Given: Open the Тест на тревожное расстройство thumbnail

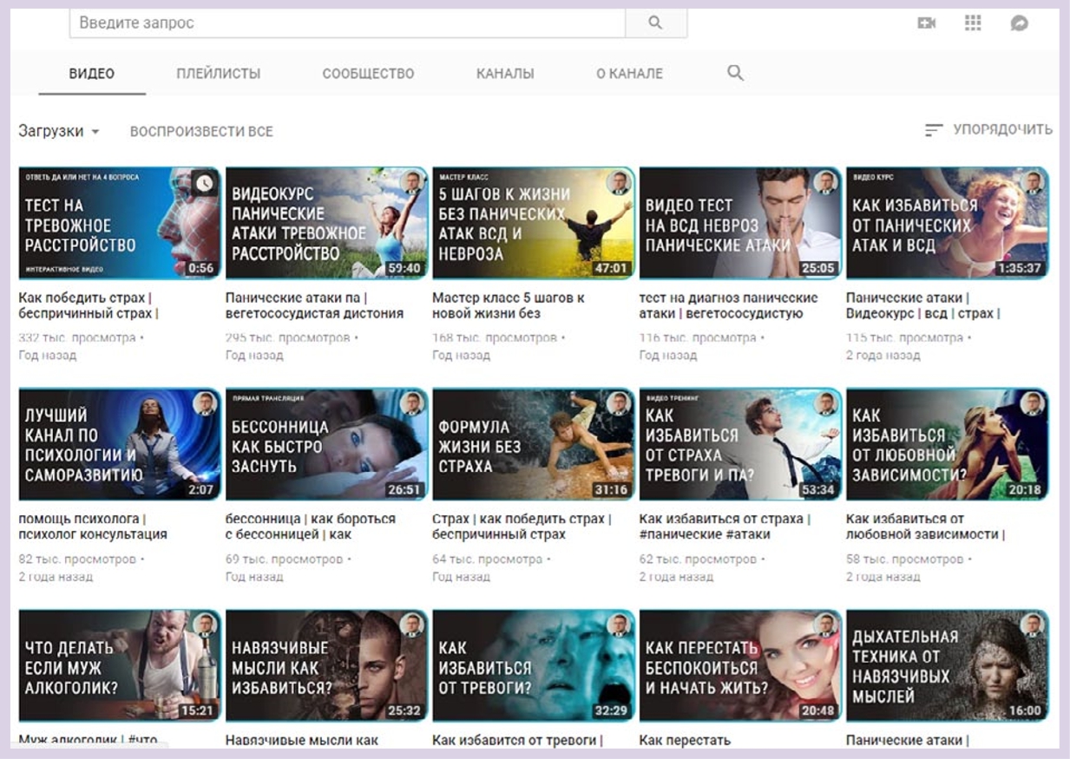Looking at the screenshot, I should pos(120,223).
